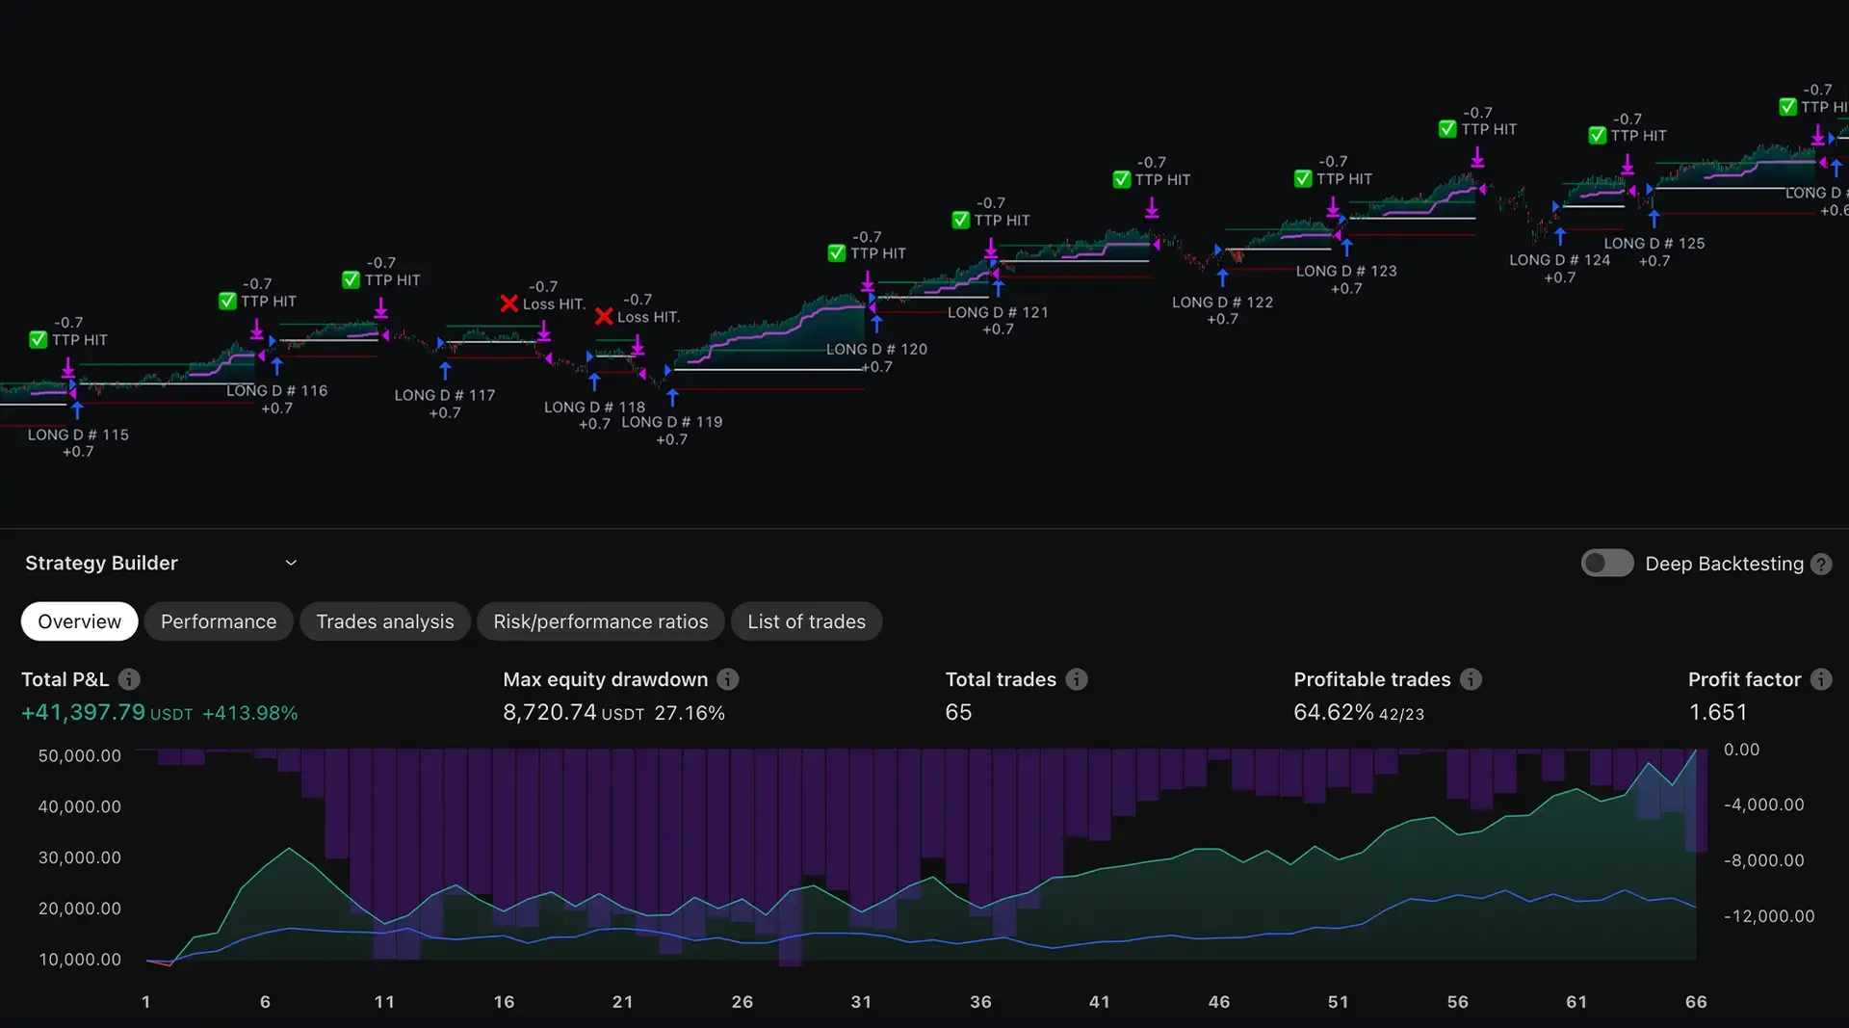
Task: Click the Total trades info icon
Action: coord(1077,679)
